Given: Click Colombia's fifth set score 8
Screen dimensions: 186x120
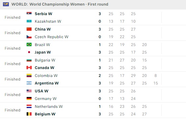Looking at the screenshot, I should click(155, 76).
